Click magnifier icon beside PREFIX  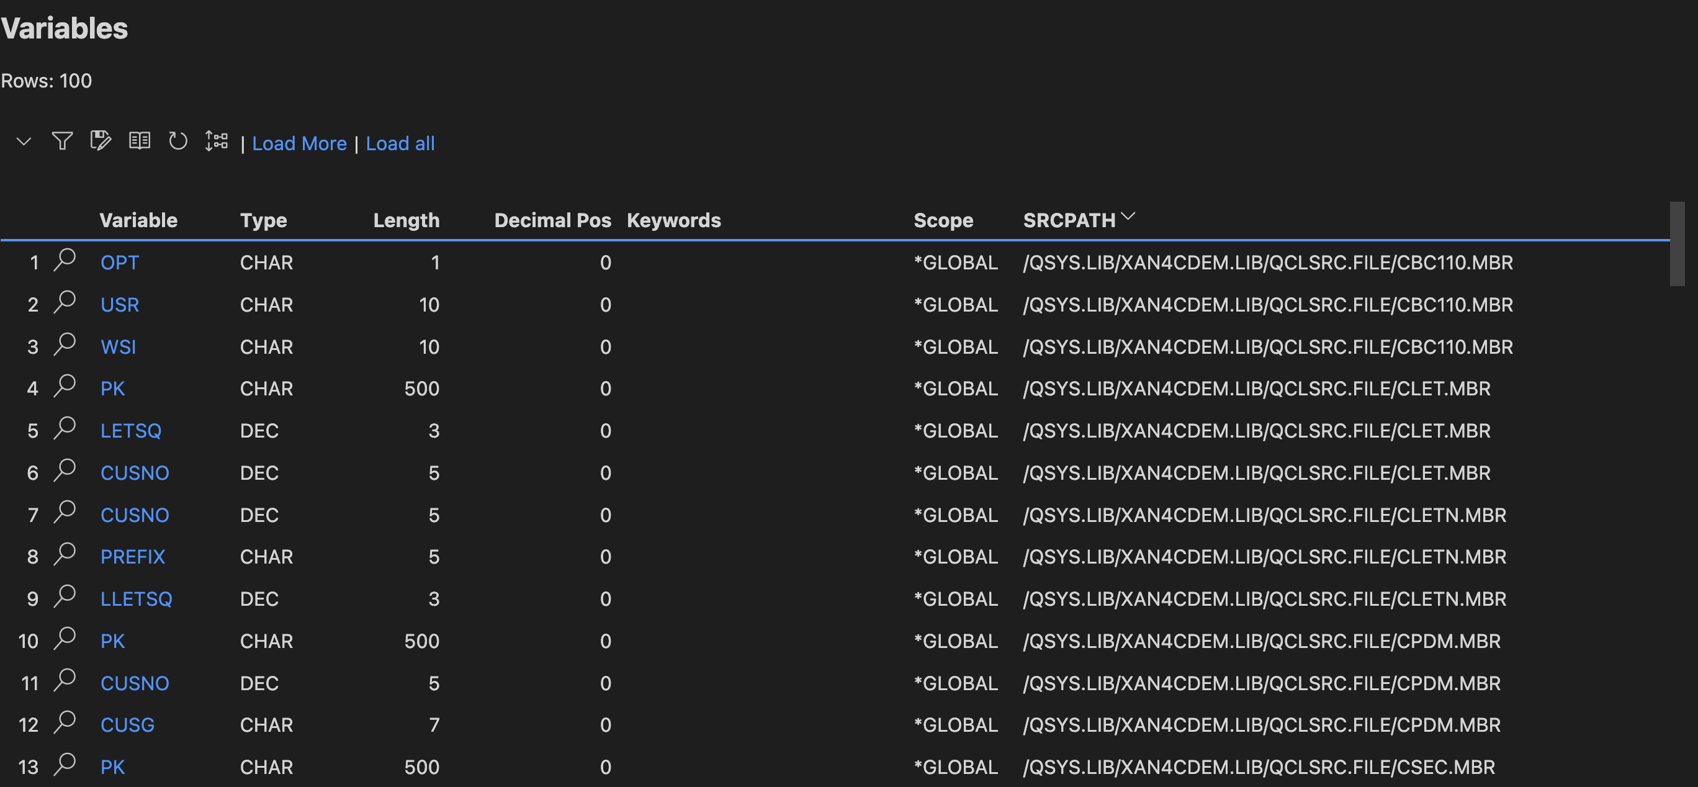65,554
